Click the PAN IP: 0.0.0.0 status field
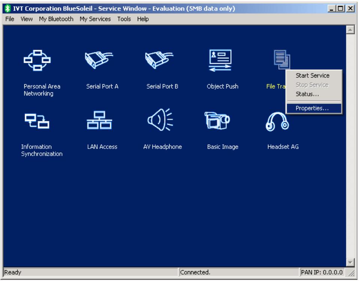 322,272
